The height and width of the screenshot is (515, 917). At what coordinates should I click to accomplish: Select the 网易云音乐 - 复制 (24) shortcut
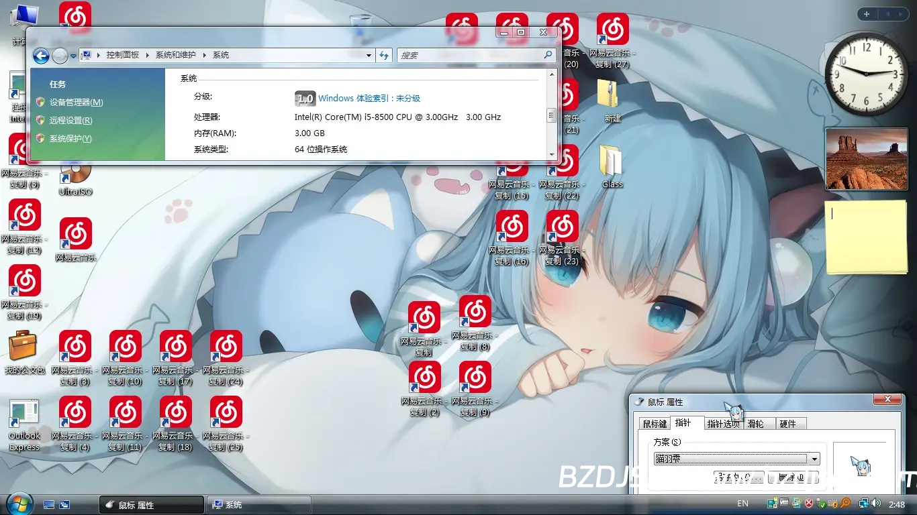click(x=226, y=358)
